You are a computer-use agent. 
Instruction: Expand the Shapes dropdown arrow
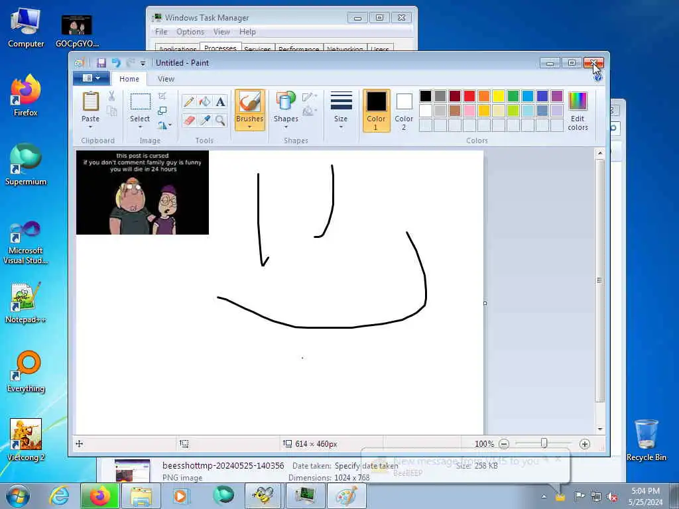[286, 127]
